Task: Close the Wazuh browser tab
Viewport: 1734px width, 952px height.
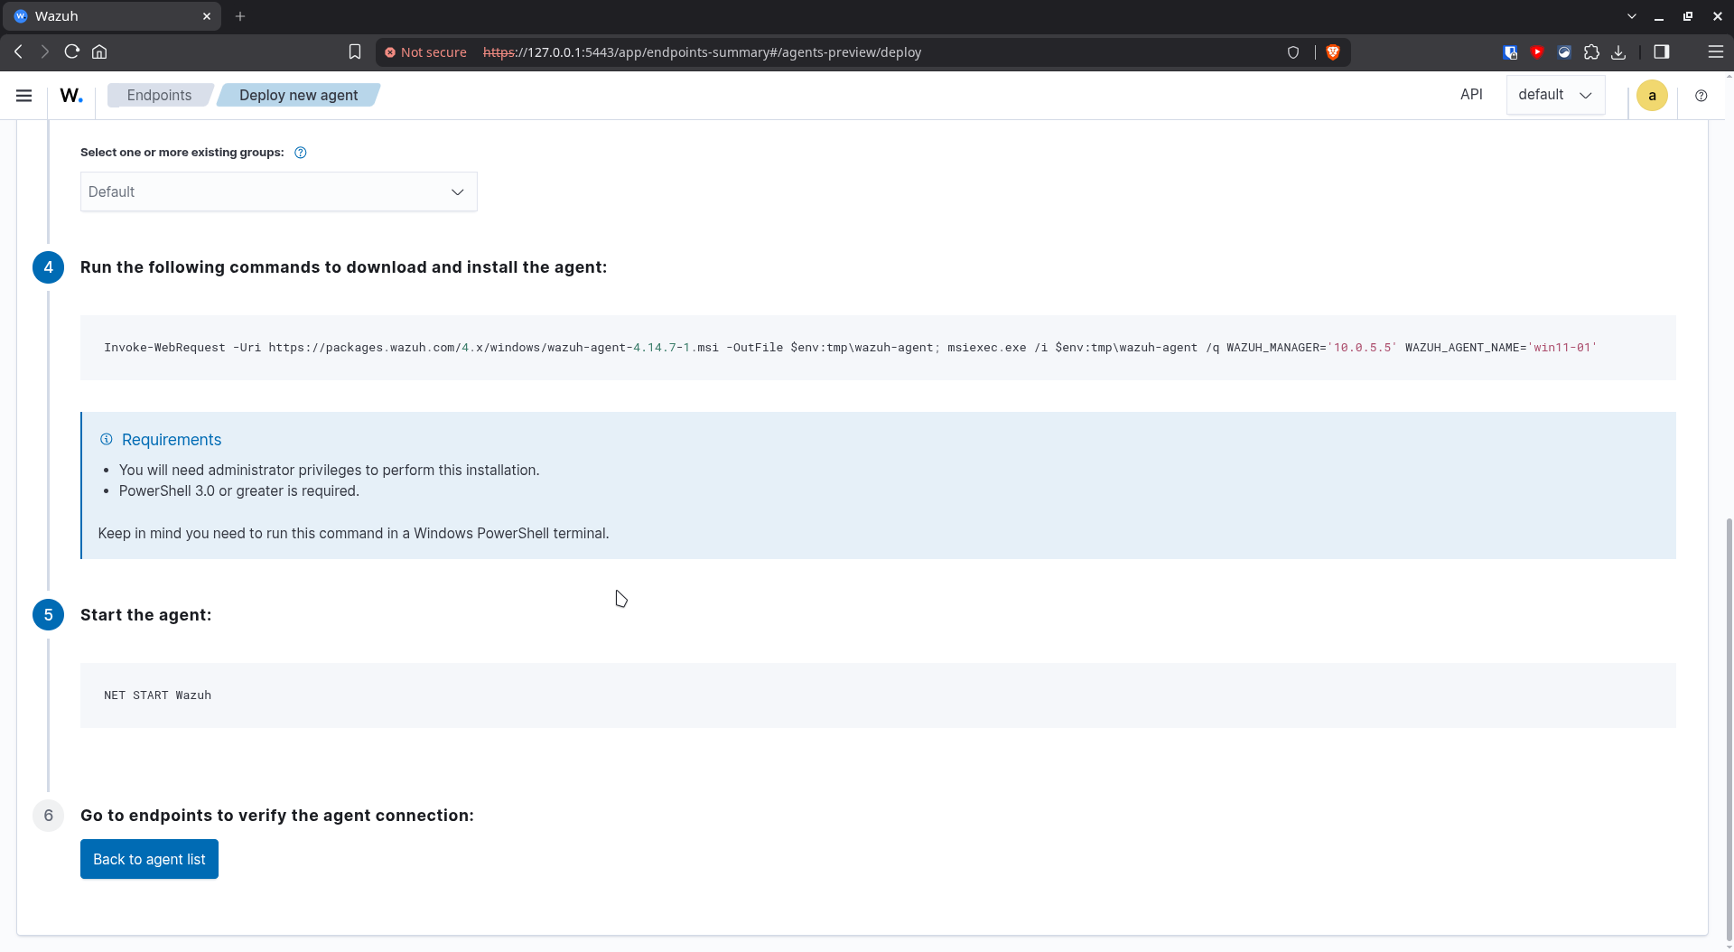Action: click(207, 16)
